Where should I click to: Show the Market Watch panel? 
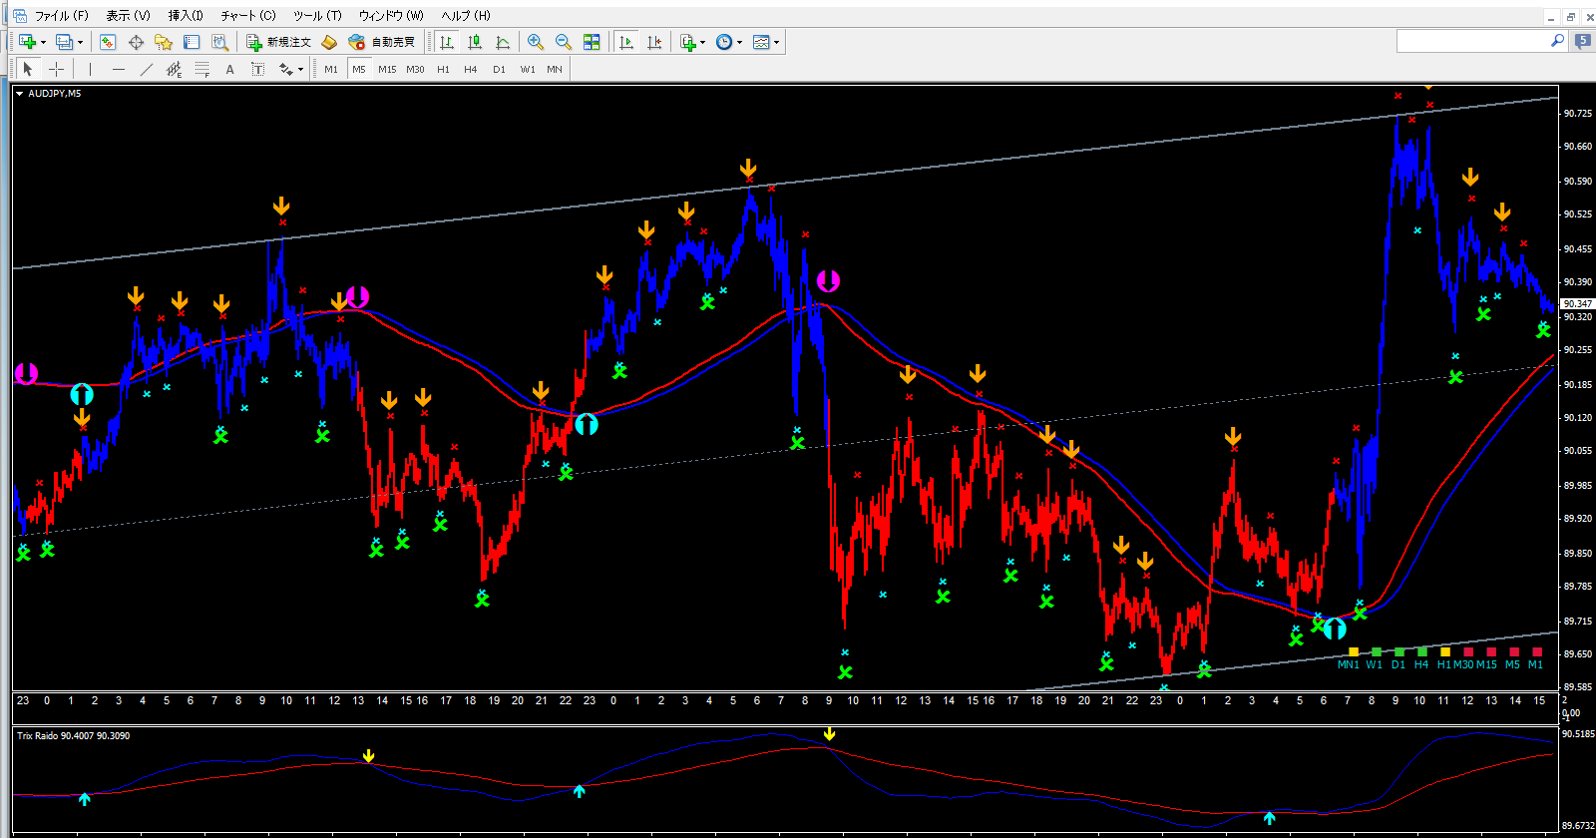(108, 42)
